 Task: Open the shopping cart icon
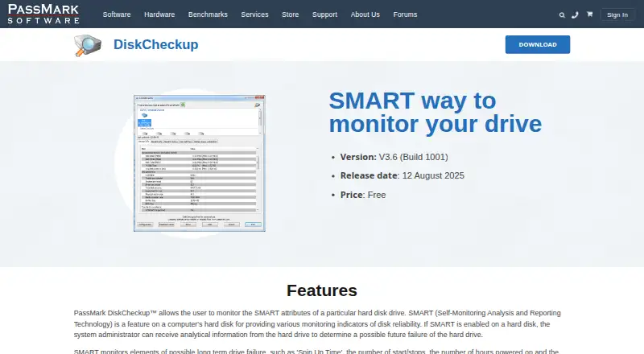[590, 14]
